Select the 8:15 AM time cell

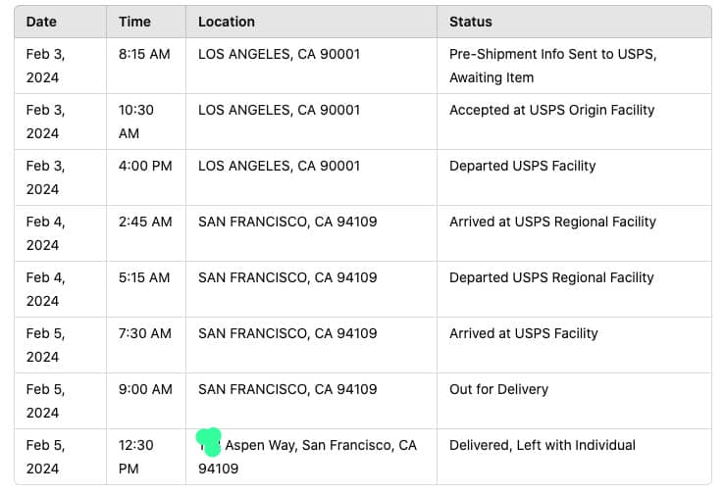pyautogui.click(x=143, y=54)
